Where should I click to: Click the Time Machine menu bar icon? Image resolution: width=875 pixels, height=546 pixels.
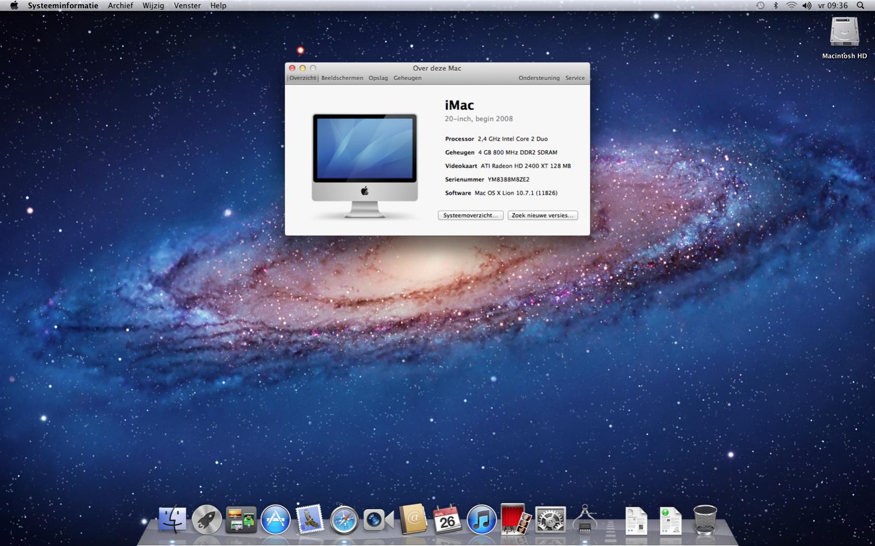[760, 6]
